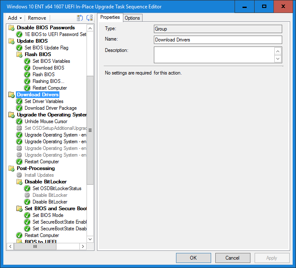Viewport: 296px width, 268px height.
Task: Click the Remove toolbar button
Action: (x=37, y=18)
